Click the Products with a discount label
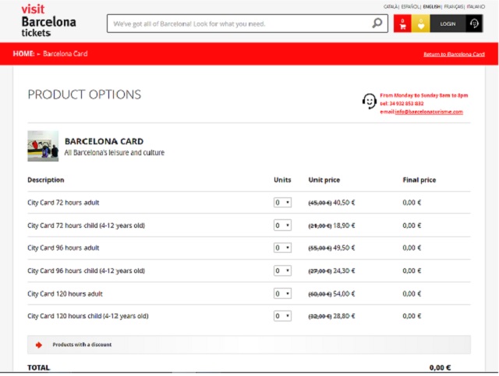Screen dimensions: 499x376 pos(82,345)
